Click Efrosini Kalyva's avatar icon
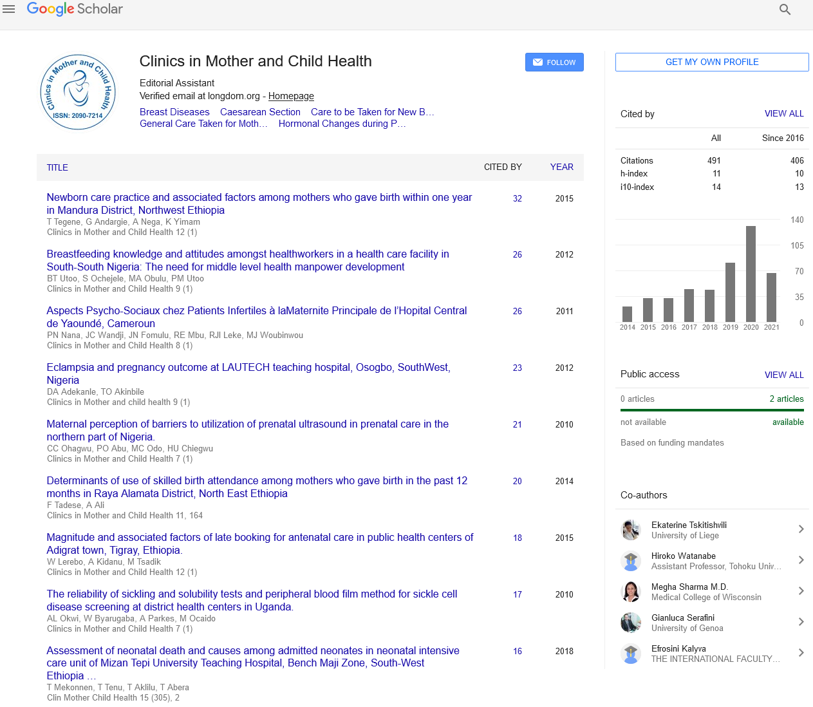The width and height of the screenshot is (813, 707). pyautogui.click(x=631, y=654)
